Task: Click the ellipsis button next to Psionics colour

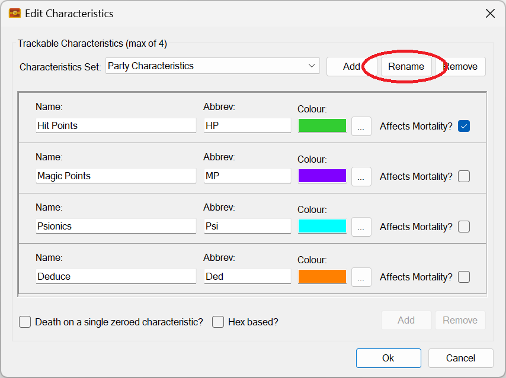Action: [361, 227]
